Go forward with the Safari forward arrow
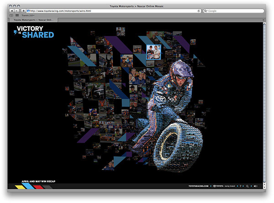Screen dimensions: 274x203 [16, 11]
